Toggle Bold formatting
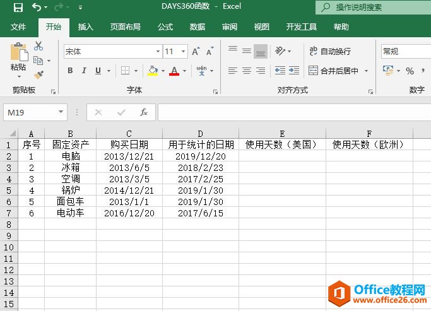The height and width of the screenshot is (311, 431). pos(71,71)
